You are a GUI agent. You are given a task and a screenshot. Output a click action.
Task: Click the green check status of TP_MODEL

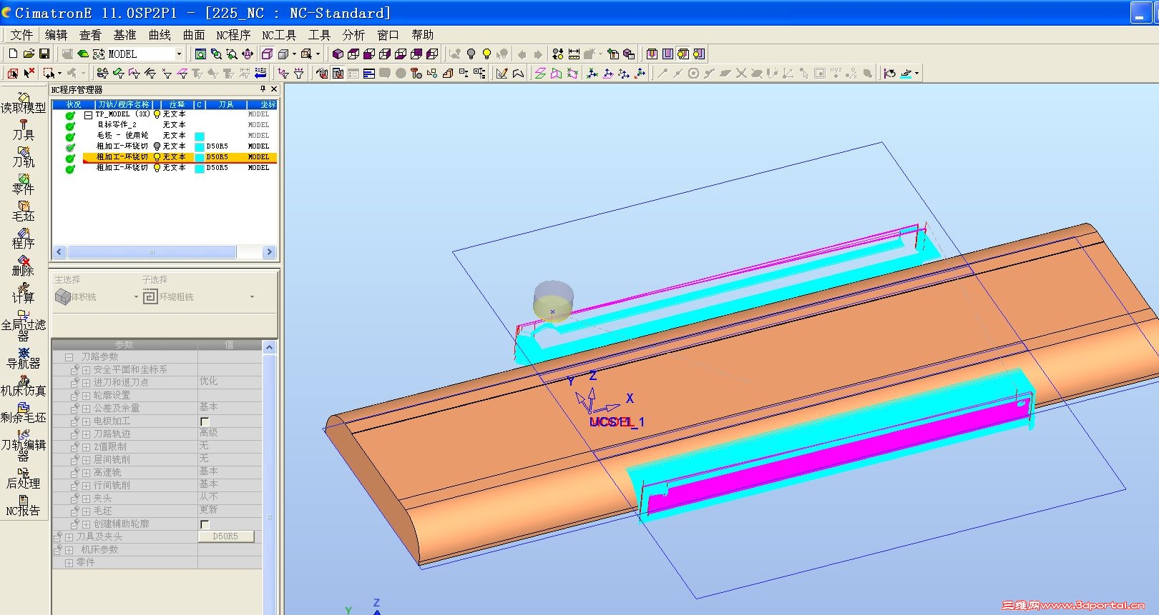click(70, 115)
